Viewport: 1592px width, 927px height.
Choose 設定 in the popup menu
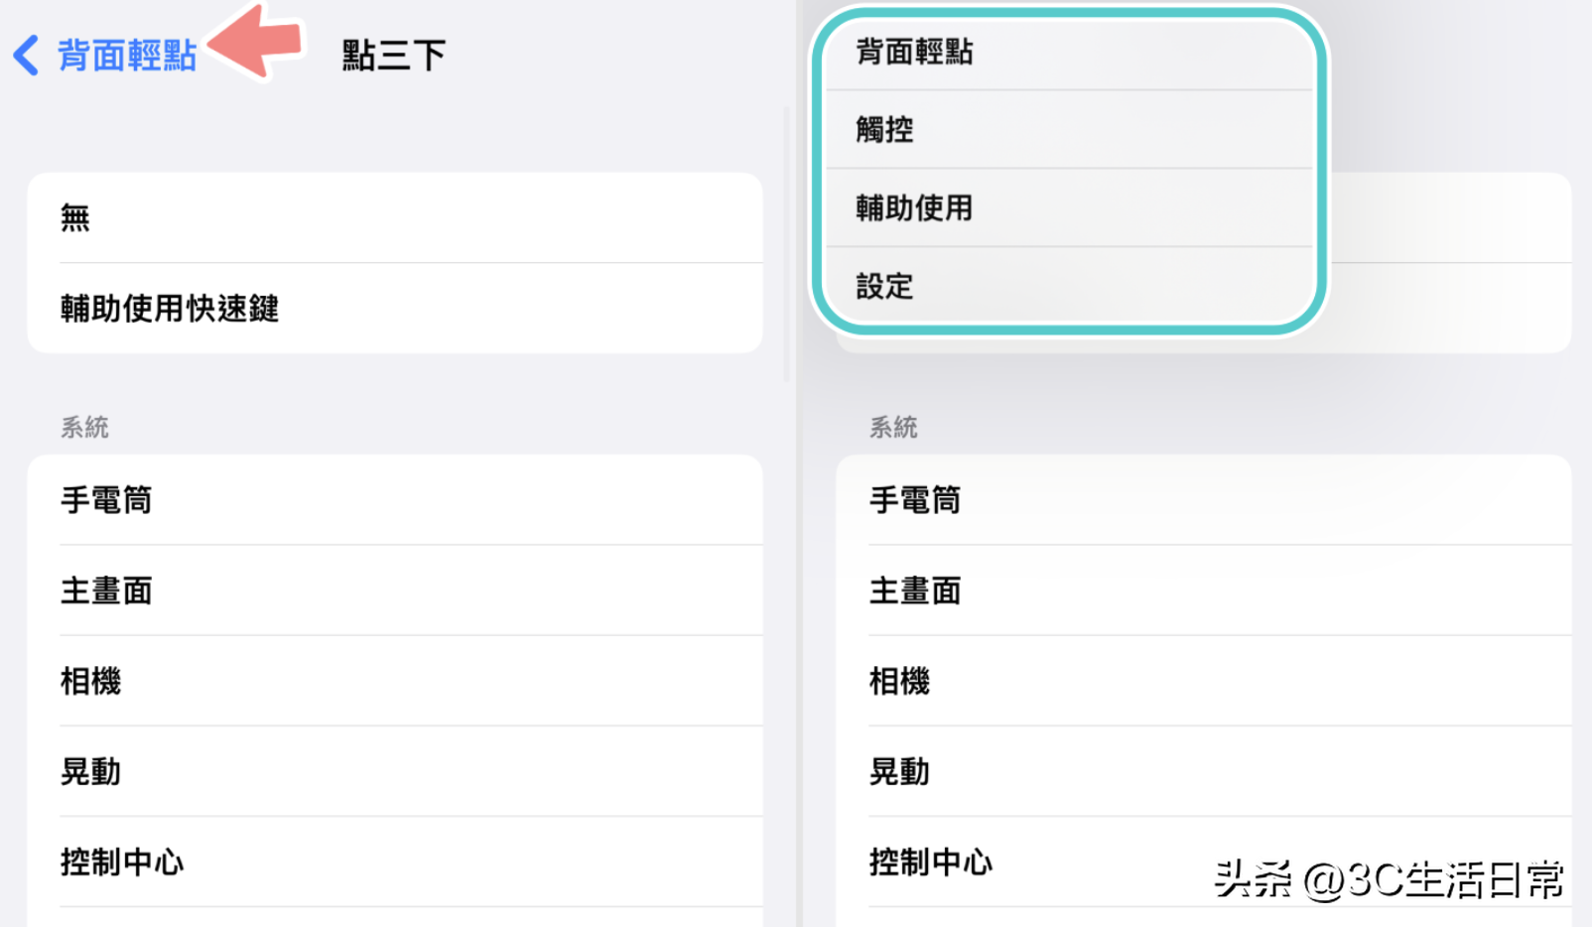[1069, 286]
